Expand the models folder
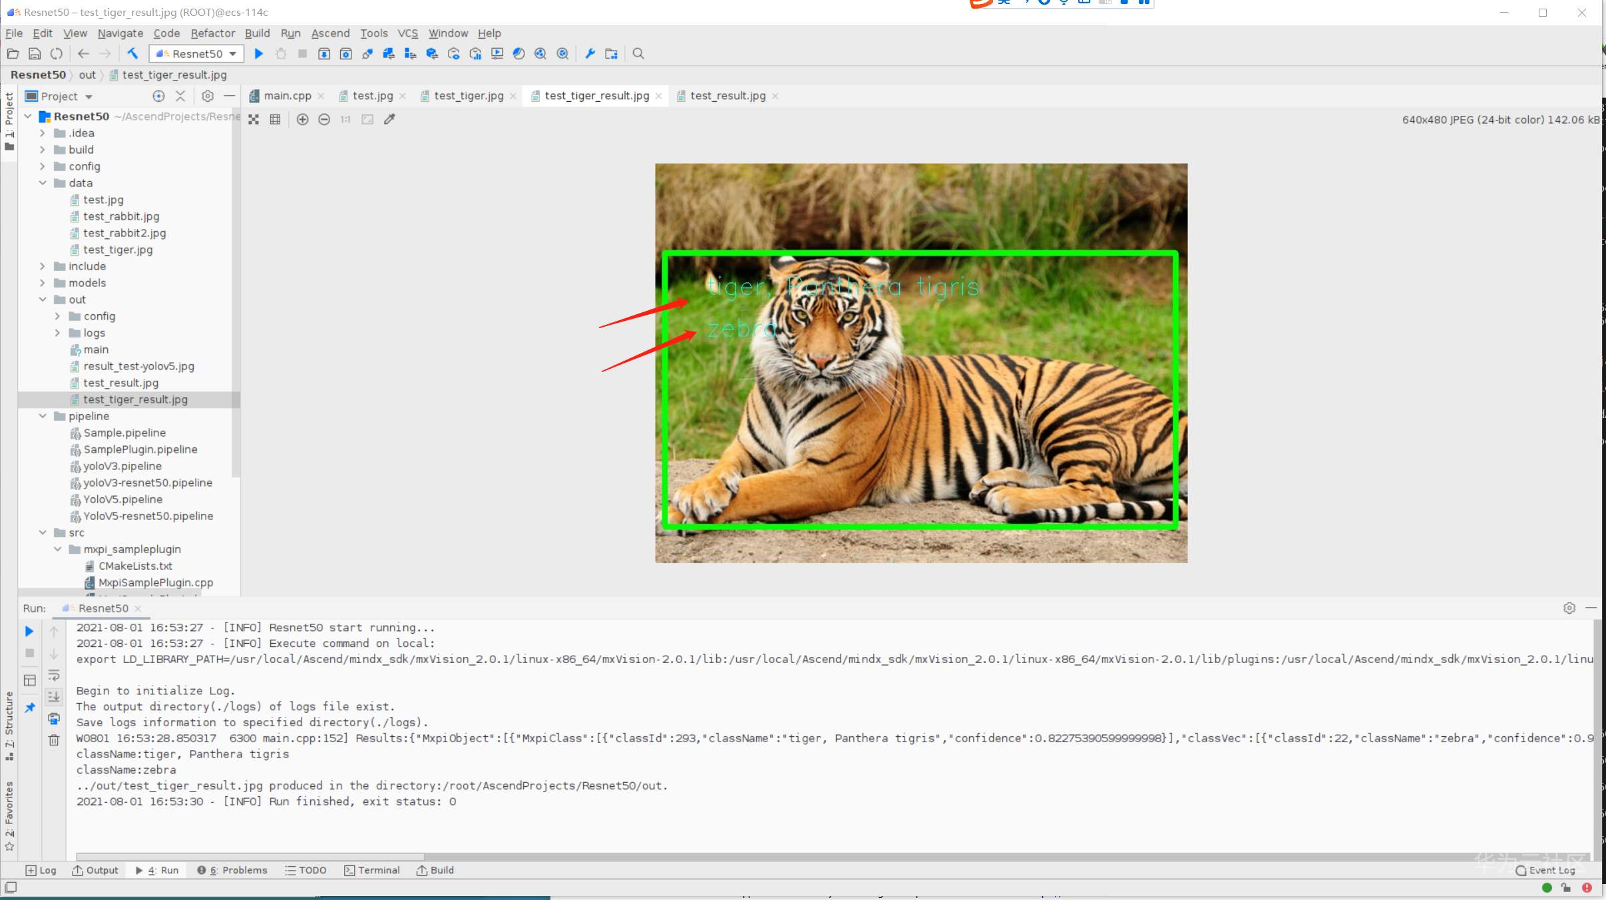Screen dimensions: 1606x900 [x=43, y=283]
